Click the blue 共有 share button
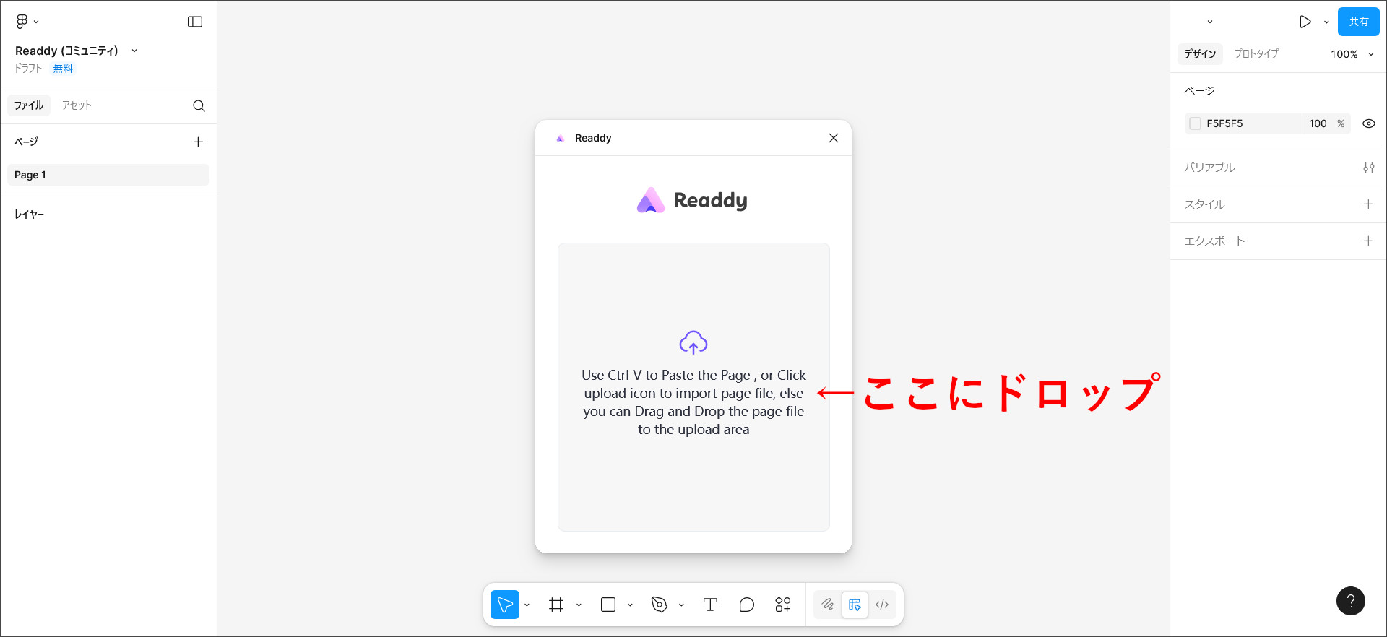Image resolution: width=1387 pixels, height=637 pixels. (1358, 22)
